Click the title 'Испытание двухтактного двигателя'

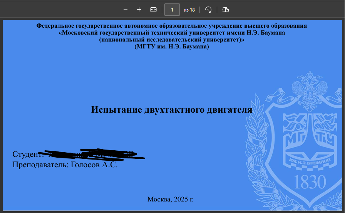(x=171, y=110)
